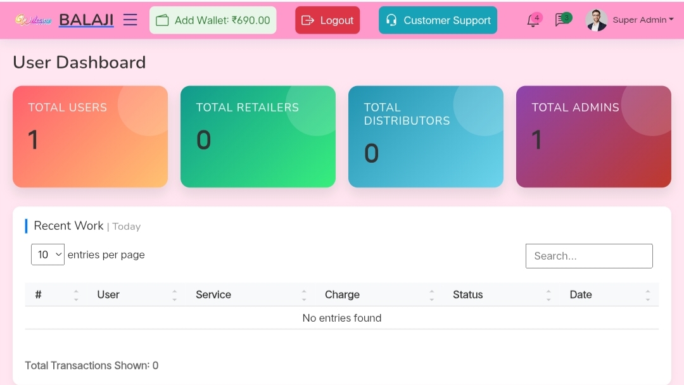Open the Total Users card
This screenshot has width=684, height=385.
pyautogui.click(x=90, y=137)
